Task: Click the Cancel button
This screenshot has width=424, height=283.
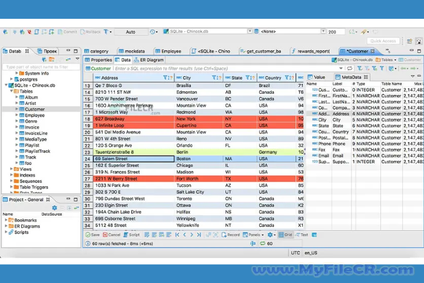Action: point(112,235)
